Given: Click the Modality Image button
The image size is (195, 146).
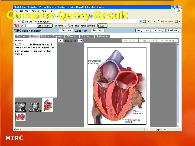Looking at the screenshot, I should (x=168, y=41).
